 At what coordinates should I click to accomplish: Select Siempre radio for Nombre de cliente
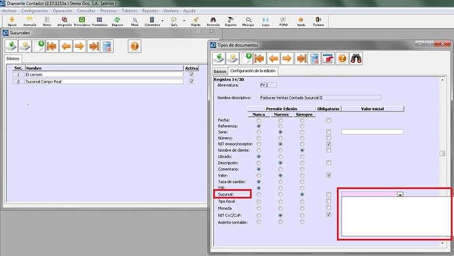[x=302, y=150]
